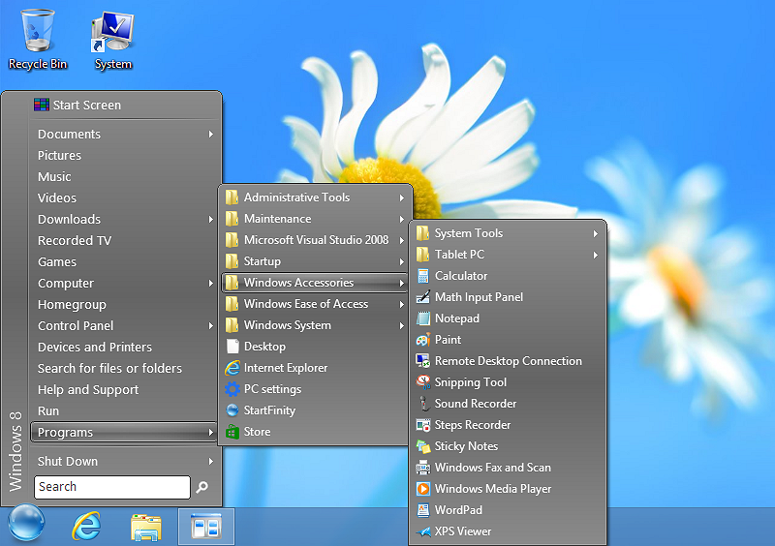Click the PC settings gear icon
Image resolution: width=775 pixels, height=546 pixels.
click(x=232, y=389)
